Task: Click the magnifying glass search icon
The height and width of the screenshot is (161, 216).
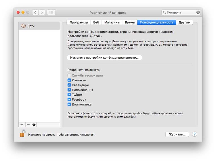Action: click(x=164, y=12)
